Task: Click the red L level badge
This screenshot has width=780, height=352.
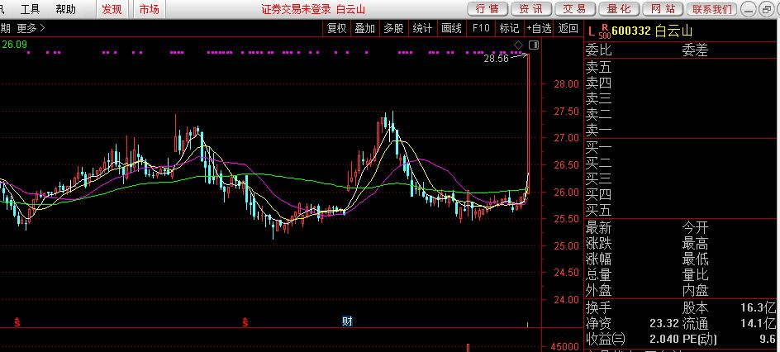Action: (x=591, y=31)
